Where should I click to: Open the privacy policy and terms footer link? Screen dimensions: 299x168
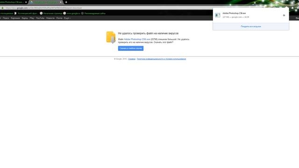(x=161, y=59)
